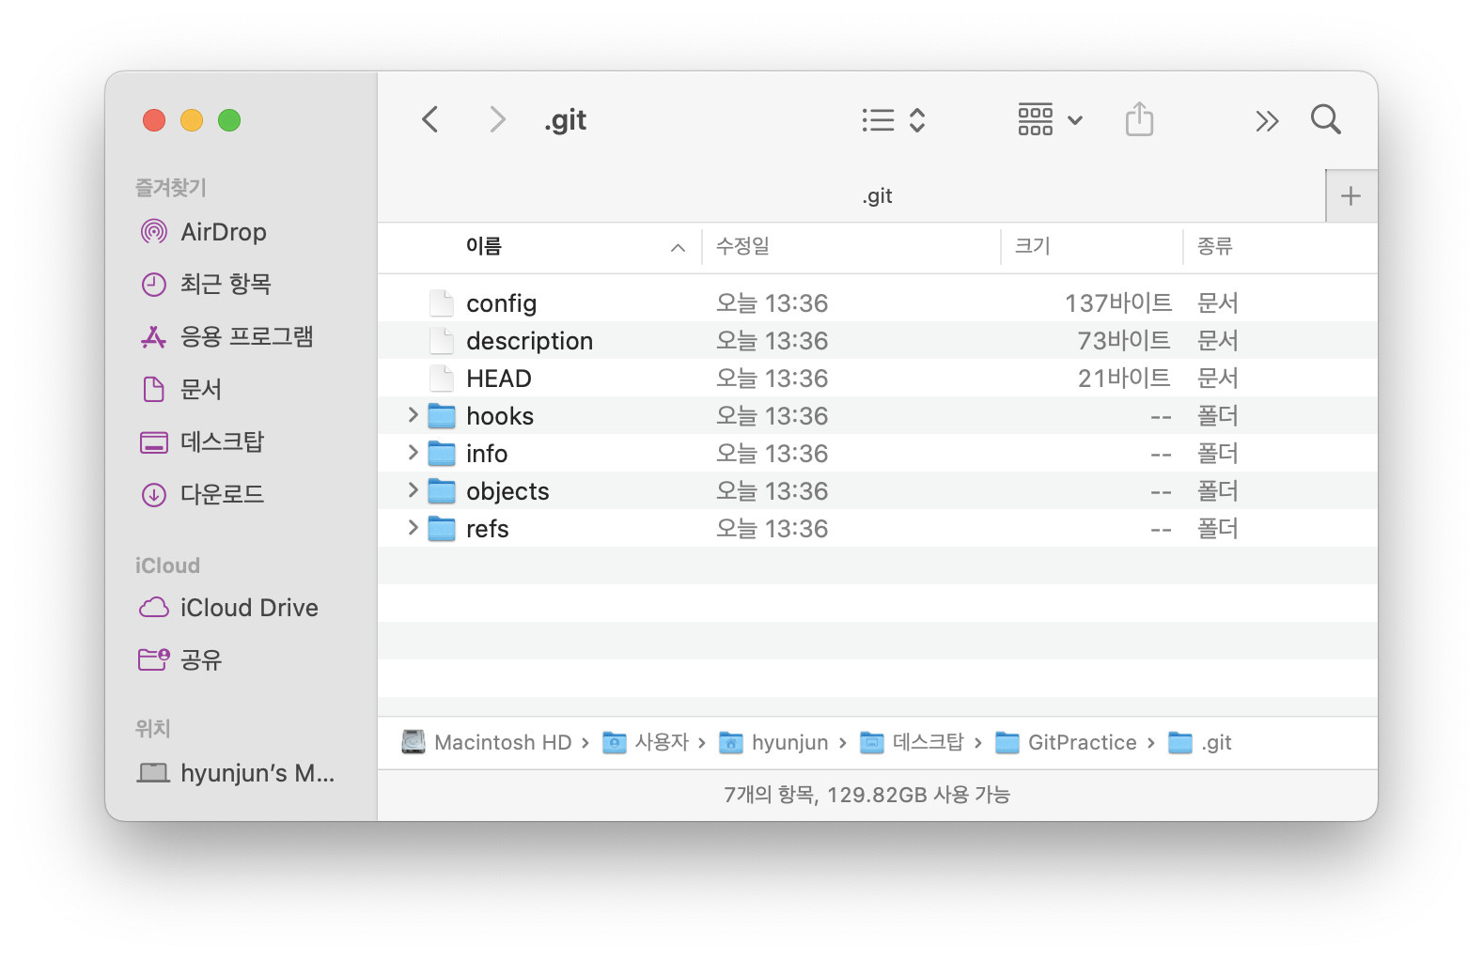Jump to hyunjun folder in path bar

pos(773,742)
